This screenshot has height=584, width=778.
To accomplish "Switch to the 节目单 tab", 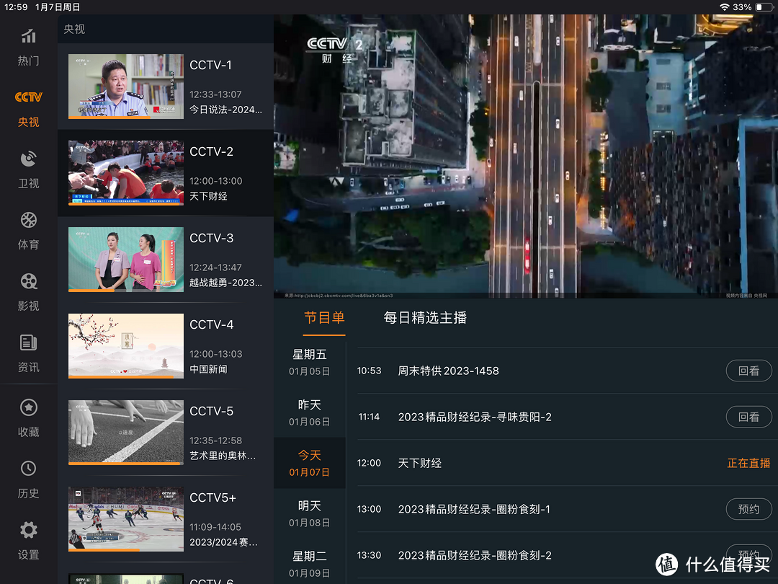I will pos(324,318).
